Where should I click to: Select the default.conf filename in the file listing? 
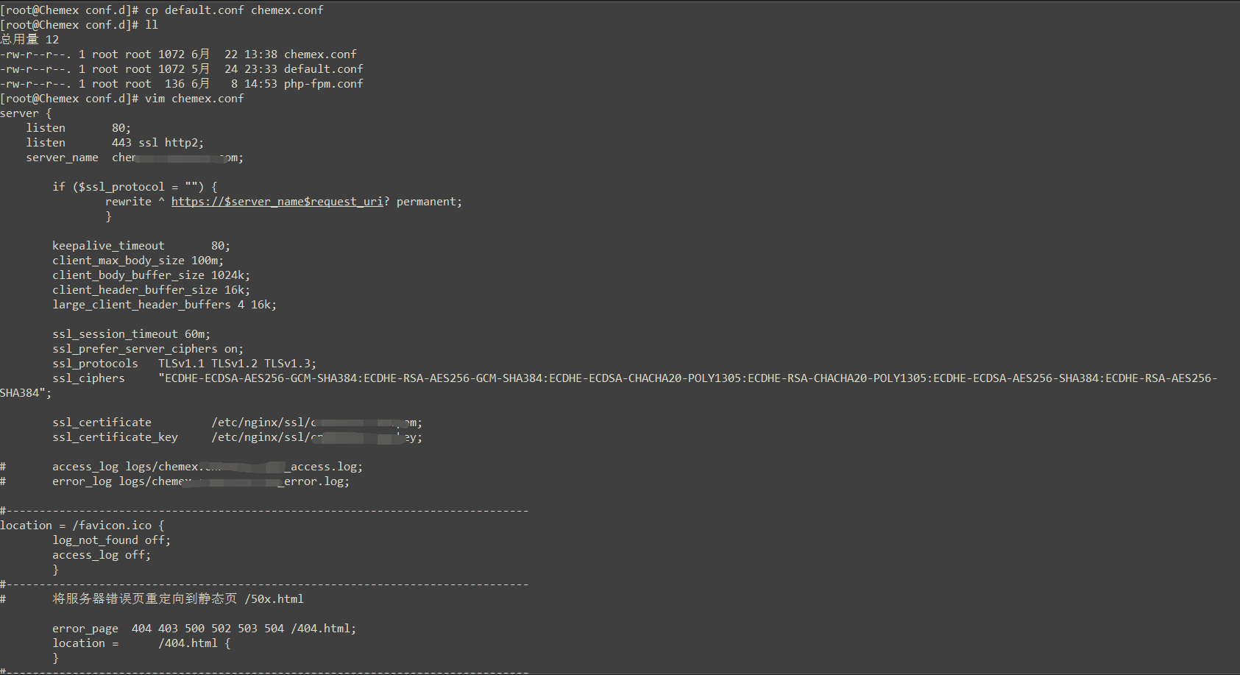pos(324,69)
